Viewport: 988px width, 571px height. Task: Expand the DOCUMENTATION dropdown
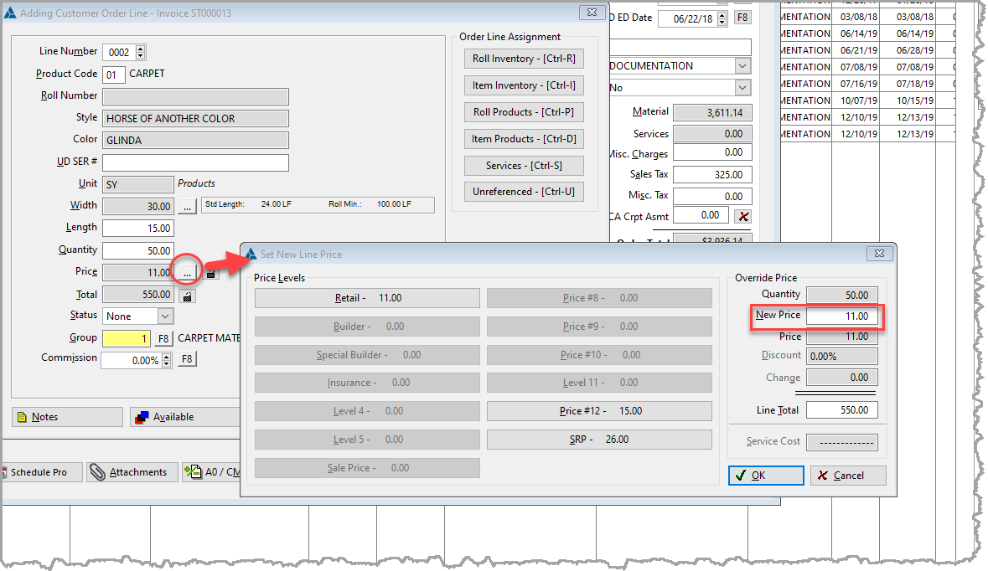click(x=743, y=66)
